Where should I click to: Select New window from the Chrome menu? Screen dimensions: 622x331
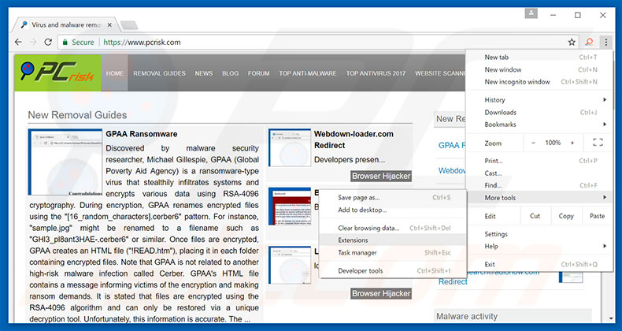pyautogui.click(x=540, y=69)
